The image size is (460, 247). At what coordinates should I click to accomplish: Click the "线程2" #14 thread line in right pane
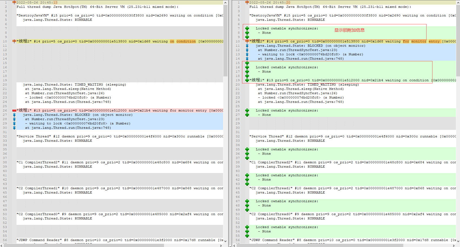coord(352,41)
